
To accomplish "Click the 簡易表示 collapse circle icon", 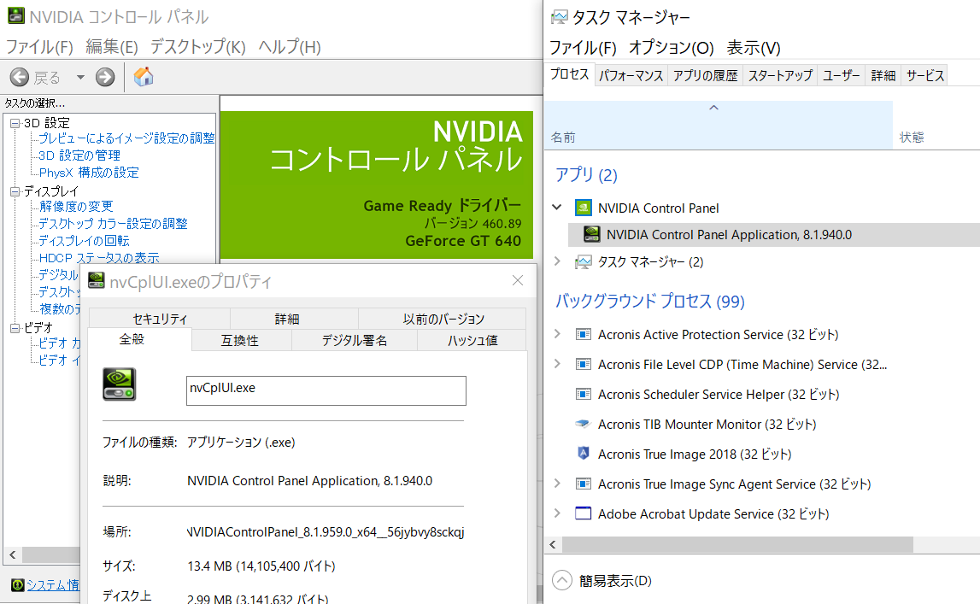I will 562,580.
